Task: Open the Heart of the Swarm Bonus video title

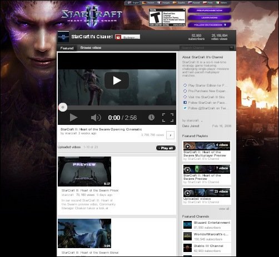Action: (x=90, y=253)
